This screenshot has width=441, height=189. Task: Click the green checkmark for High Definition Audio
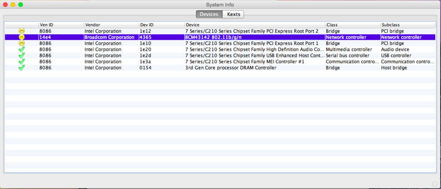click(22, 50)
